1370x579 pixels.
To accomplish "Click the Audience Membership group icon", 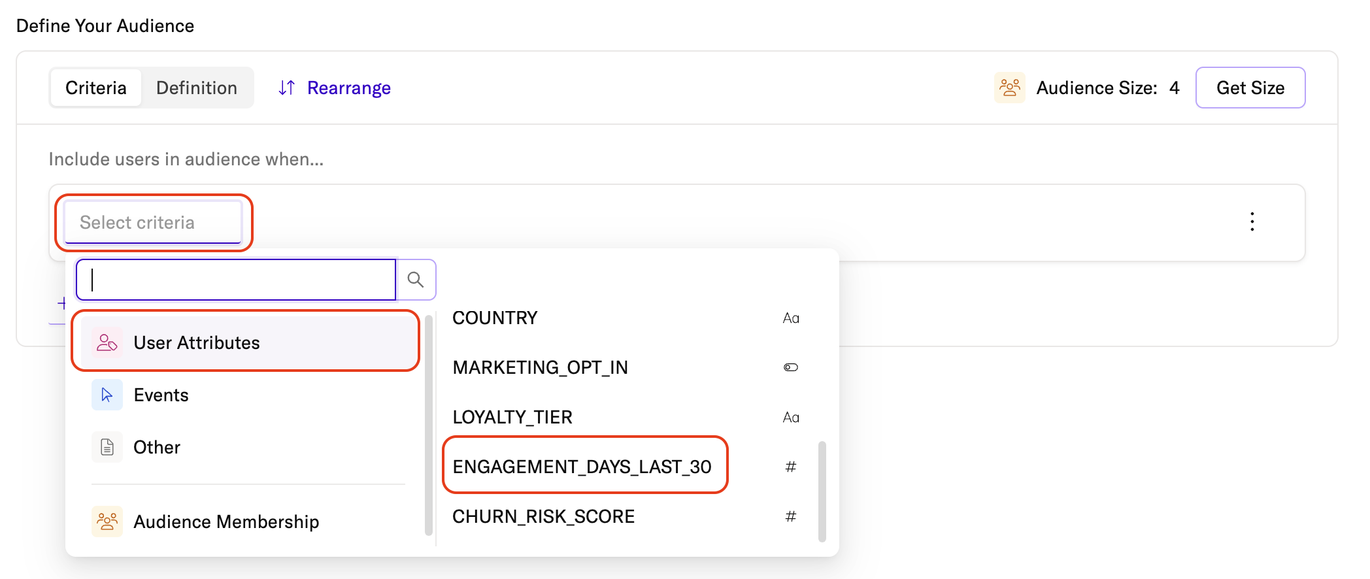I will 107,521.
